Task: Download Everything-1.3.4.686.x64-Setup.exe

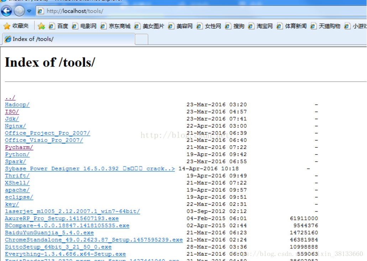Action: (x=65, y=254)
